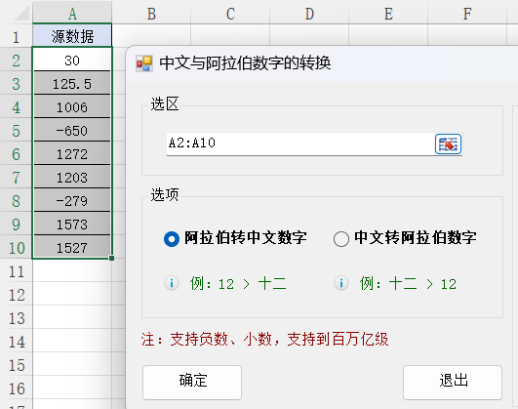Click the range selector icon beside A2:A10
Screen dimensions: 518x409
448,144
